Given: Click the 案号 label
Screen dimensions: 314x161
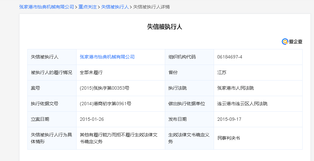Looking at the screenshot, I should click(x=36, y=88).
